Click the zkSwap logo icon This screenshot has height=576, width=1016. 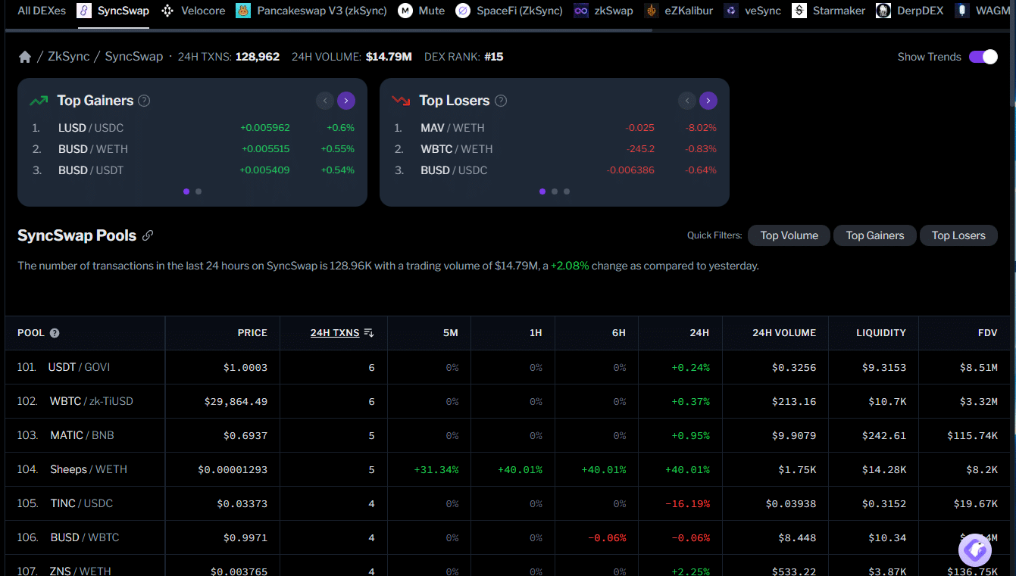point(581,11)
